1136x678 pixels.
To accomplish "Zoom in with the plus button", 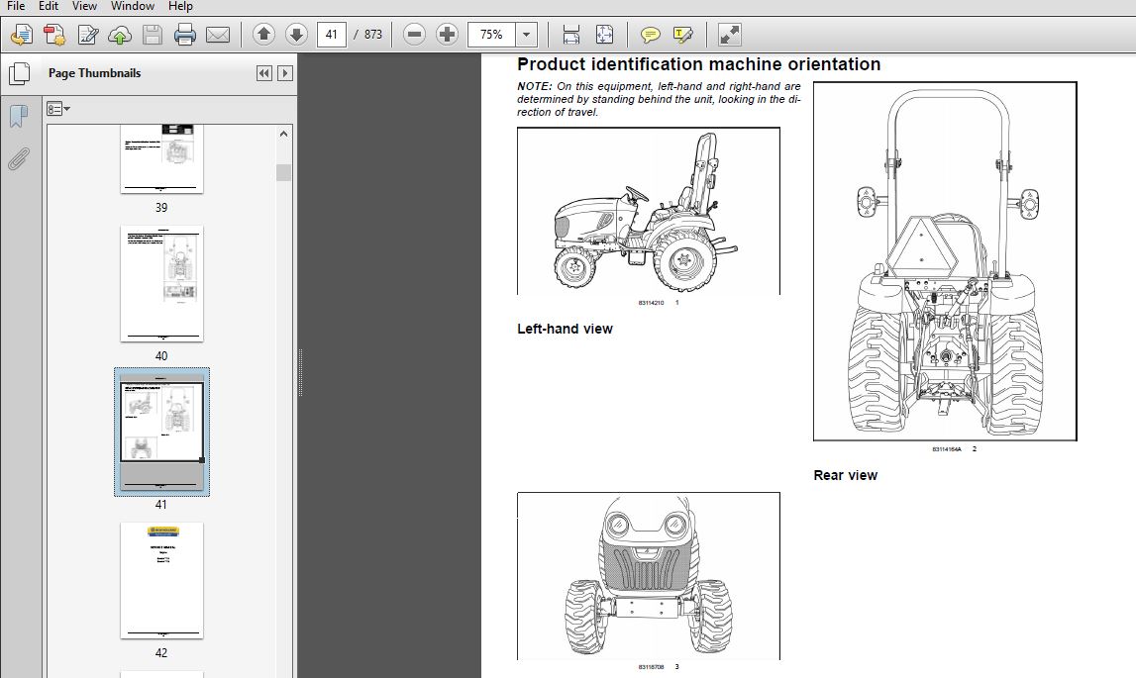I will click(x=447, y=34).
